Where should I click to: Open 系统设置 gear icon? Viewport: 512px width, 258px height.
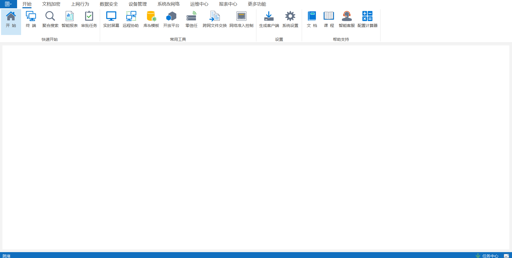pos(290,17)
